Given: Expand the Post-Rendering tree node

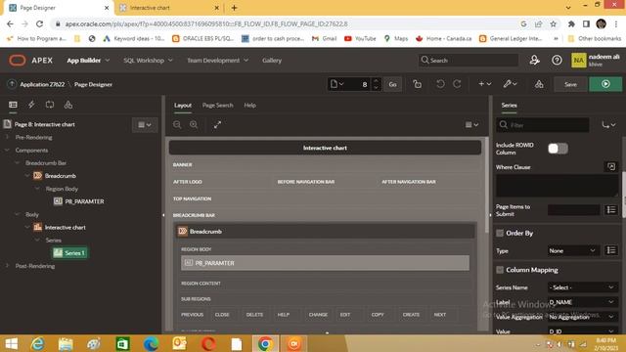Looking at the screenshot, I should coord(7,265).
